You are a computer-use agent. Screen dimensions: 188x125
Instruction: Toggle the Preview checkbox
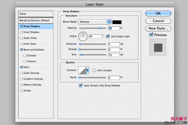(151, 35)
